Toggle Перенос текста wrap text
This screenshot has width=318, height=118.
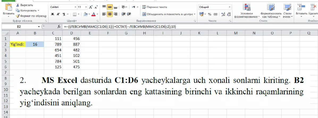click(x=154, y=7)
